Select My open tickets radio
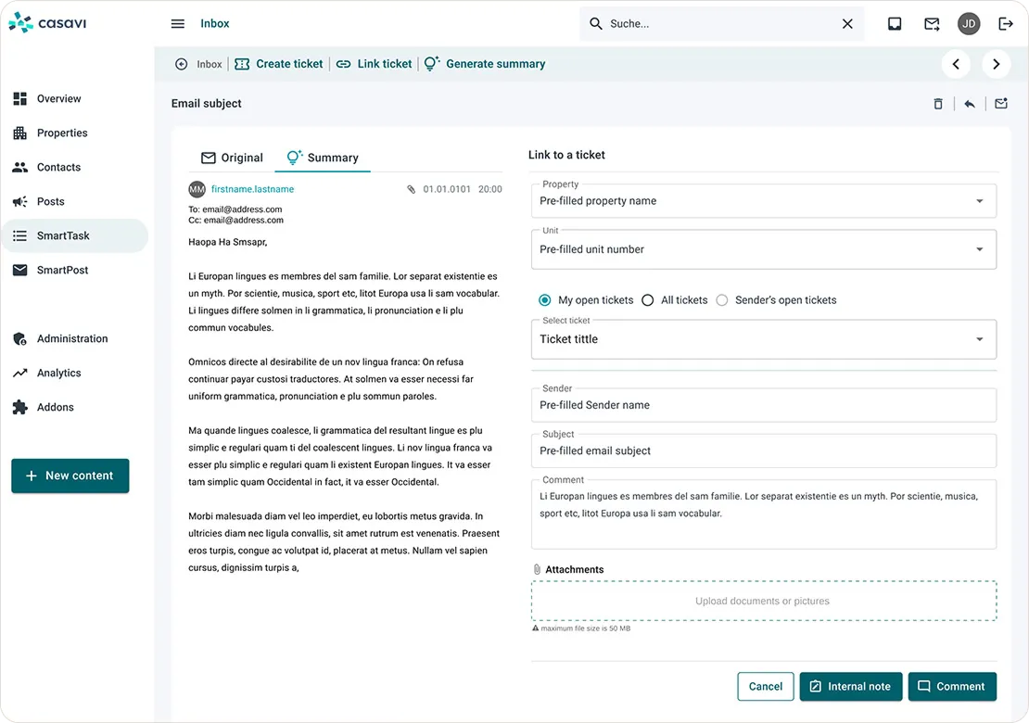Viewport: 1029px width, 723px height. pos(545,299)
